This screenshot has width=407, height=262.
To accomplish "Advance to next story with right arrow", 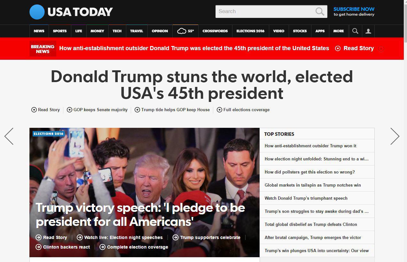I will 395,136.
